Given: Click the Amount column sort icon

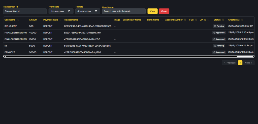Looking at the screenshot, I should pyautogui.click(x=40, y=20).
